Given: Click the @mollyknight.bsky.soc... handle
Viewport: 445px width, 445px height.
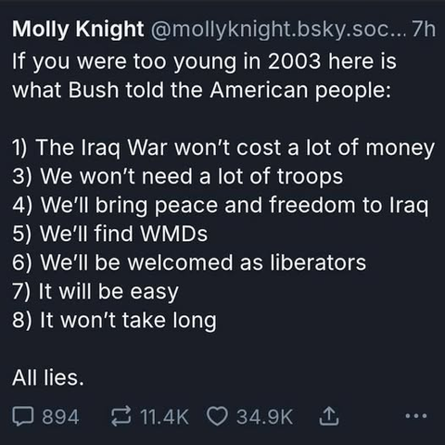Looking at the screenshot, I should click(279, 29).
